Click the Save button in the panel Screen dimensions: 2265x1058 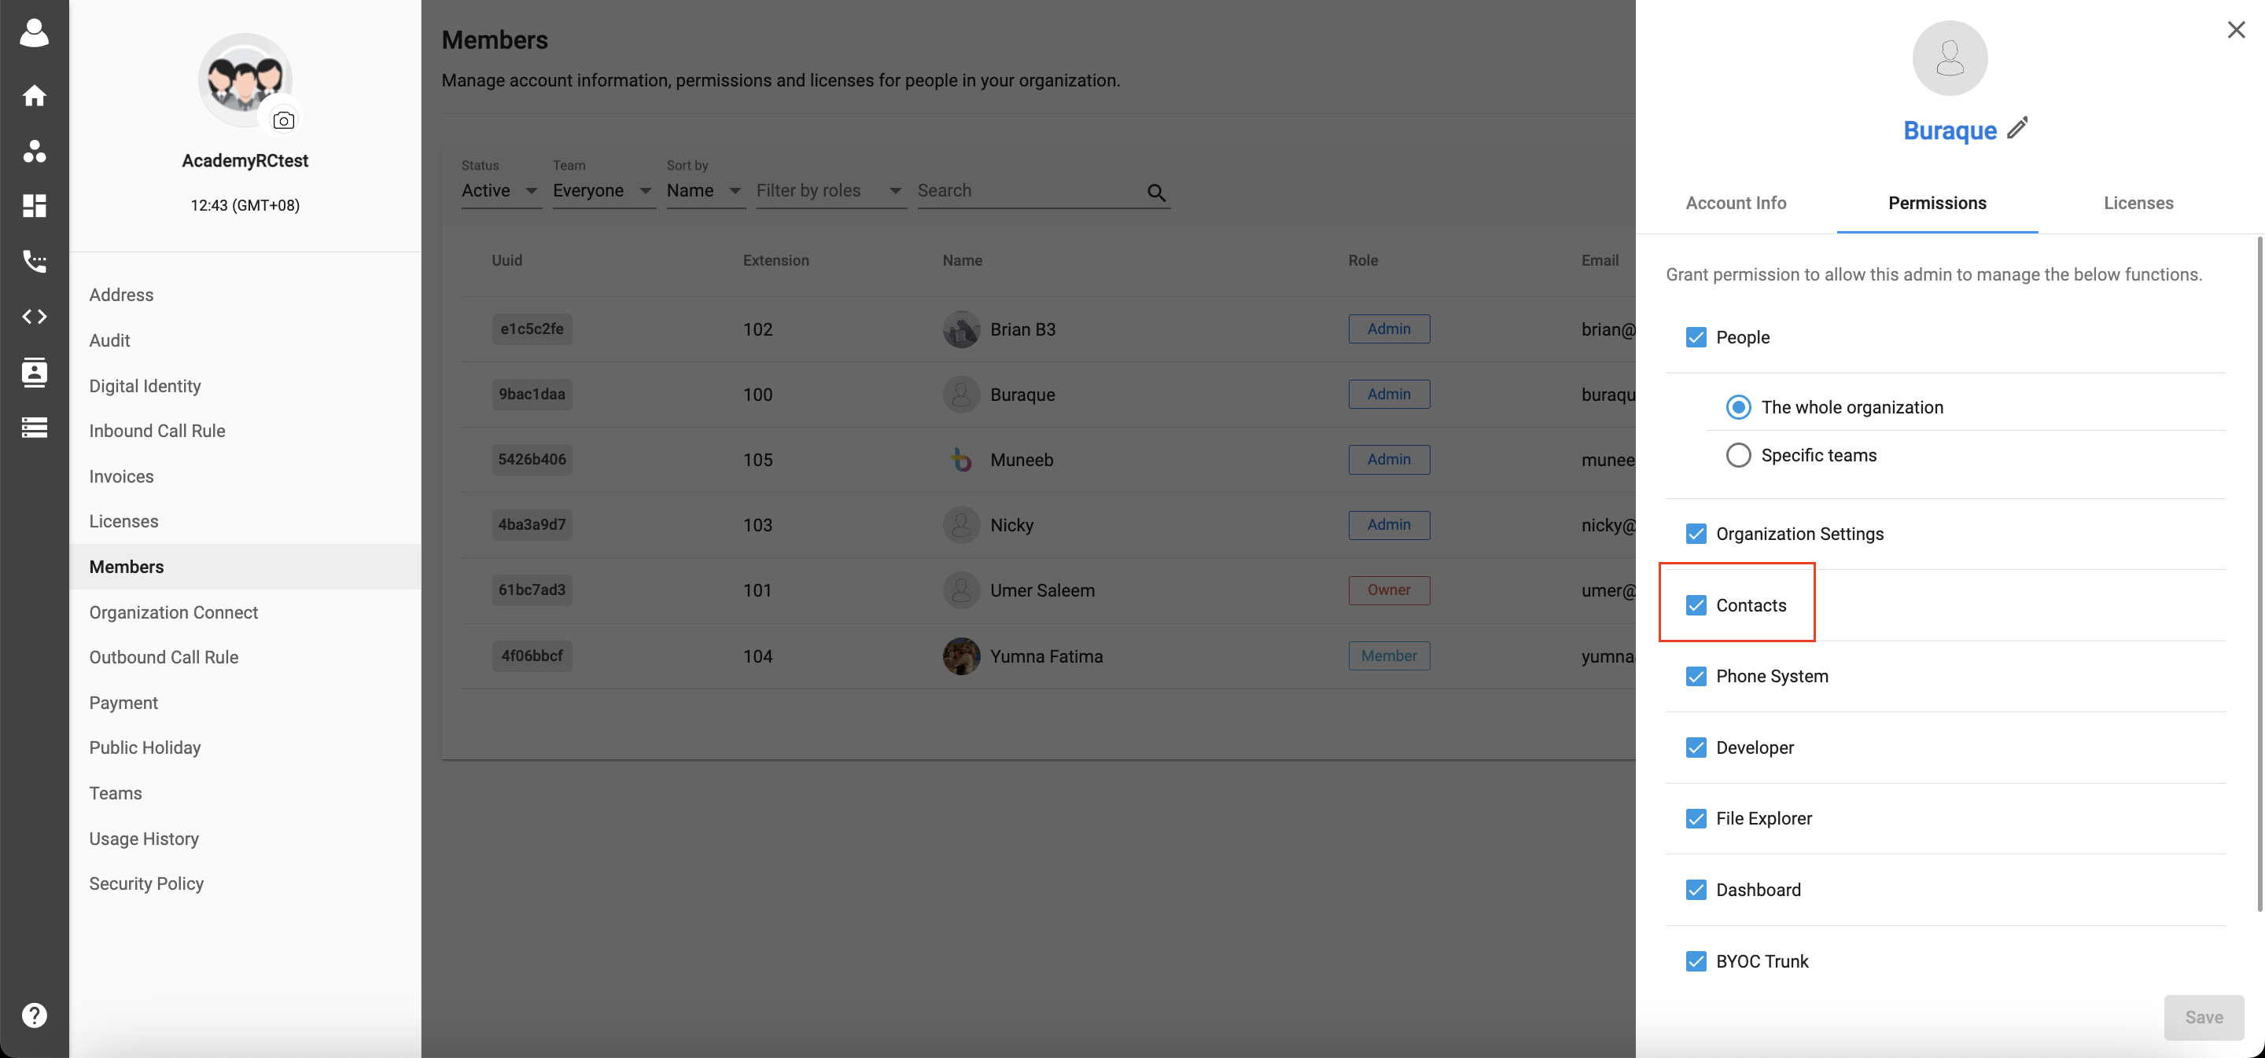pos(2204,1016)
